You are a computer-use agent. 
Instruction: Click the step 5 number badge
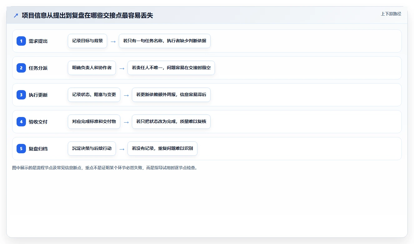pos(21,149)
